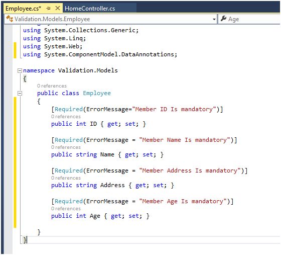The height and width of the screenshot is (255, 281).
Task: Click the text 'System.Linq'
Action: (x=64, y=38)
